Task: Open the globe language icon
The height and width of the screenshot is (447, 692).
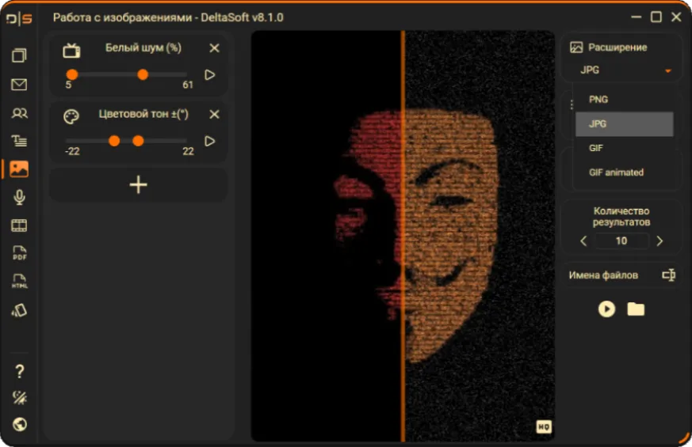Action: 19,424
